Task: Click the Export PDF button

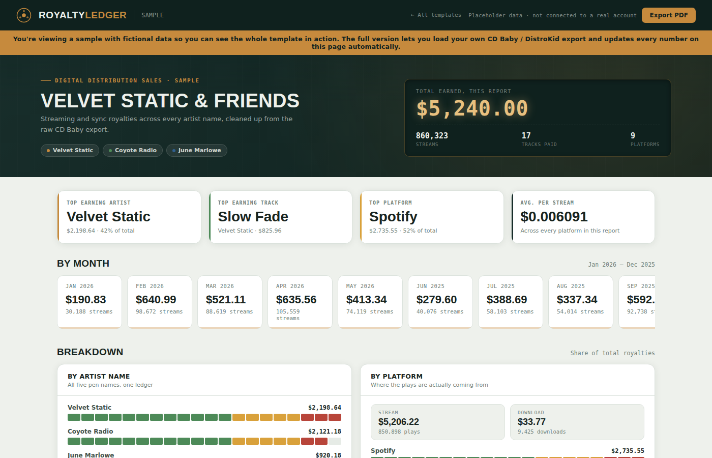Action: click(x=669, y=15)
